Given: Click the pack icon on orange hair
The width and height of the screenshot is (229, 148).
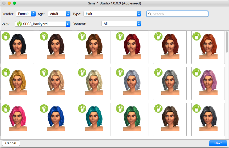Looking at the screenshot, I should click(197, 36).
